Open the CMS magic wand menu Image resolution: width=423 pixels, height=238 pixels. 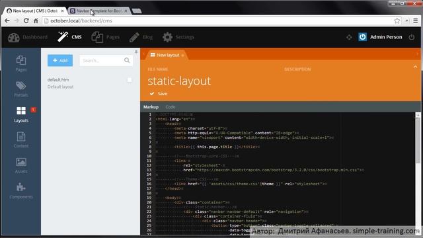coord(69,37)
